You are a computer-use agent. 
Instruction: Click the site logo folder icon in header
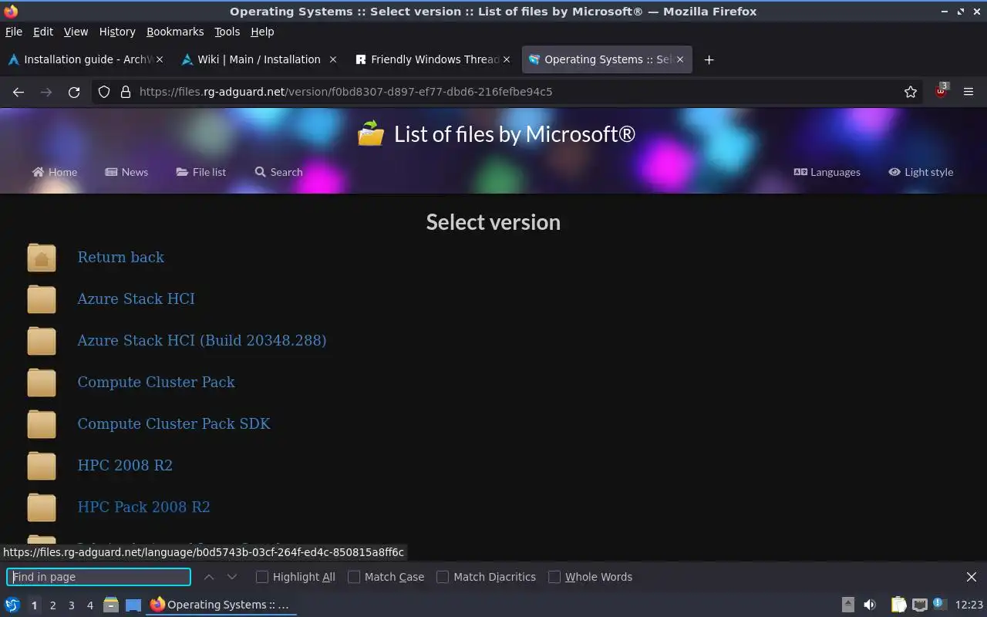(371, 133)
